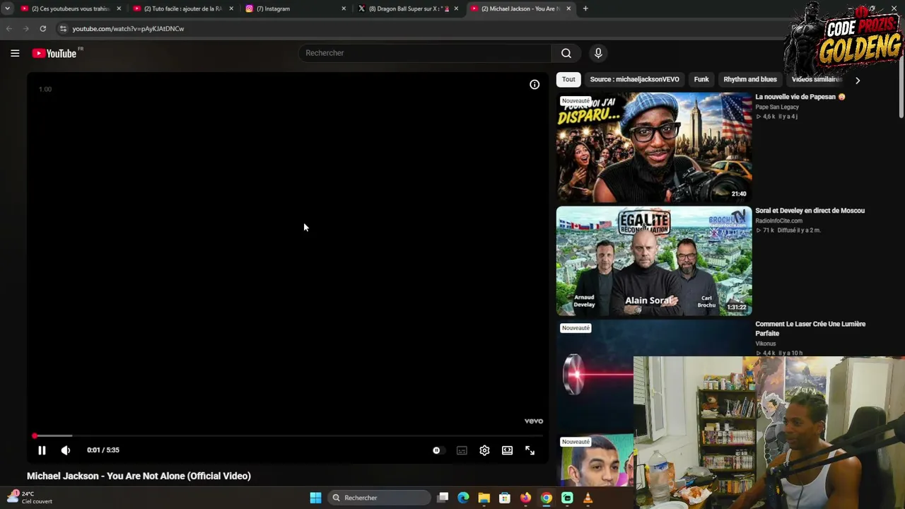This screenshot has height=509, width=905.
Task: Start voice search with the microphone
Action: pyautogui.click(x=598, y=53)
